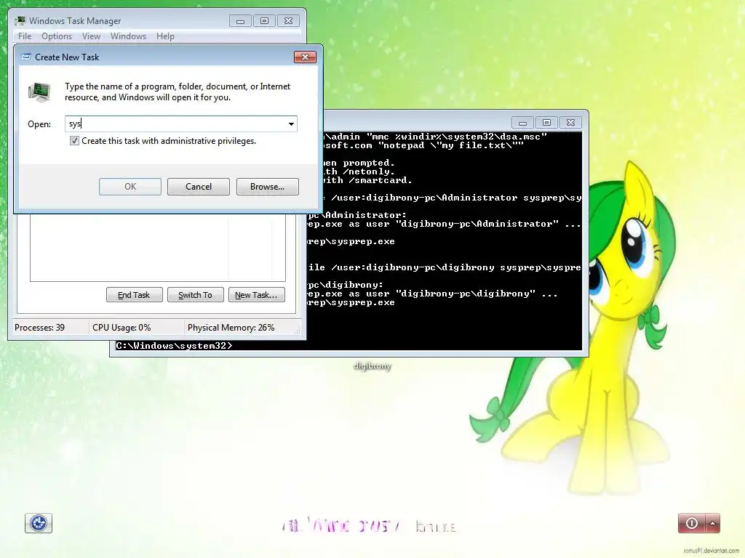
Task: Click Switch To in Task Manager
Action: coord(195,295)
